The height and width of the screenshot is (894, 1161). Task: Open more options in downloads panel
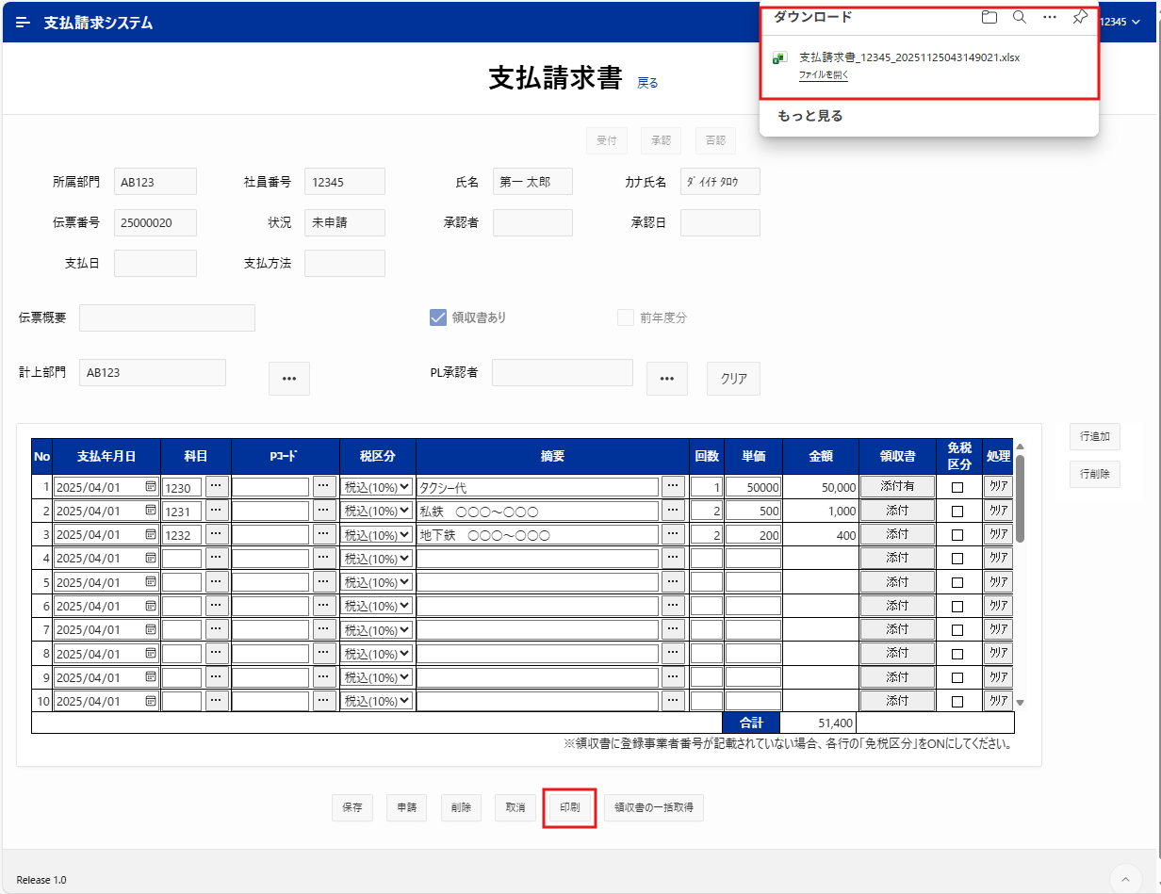pos(1050,17)
